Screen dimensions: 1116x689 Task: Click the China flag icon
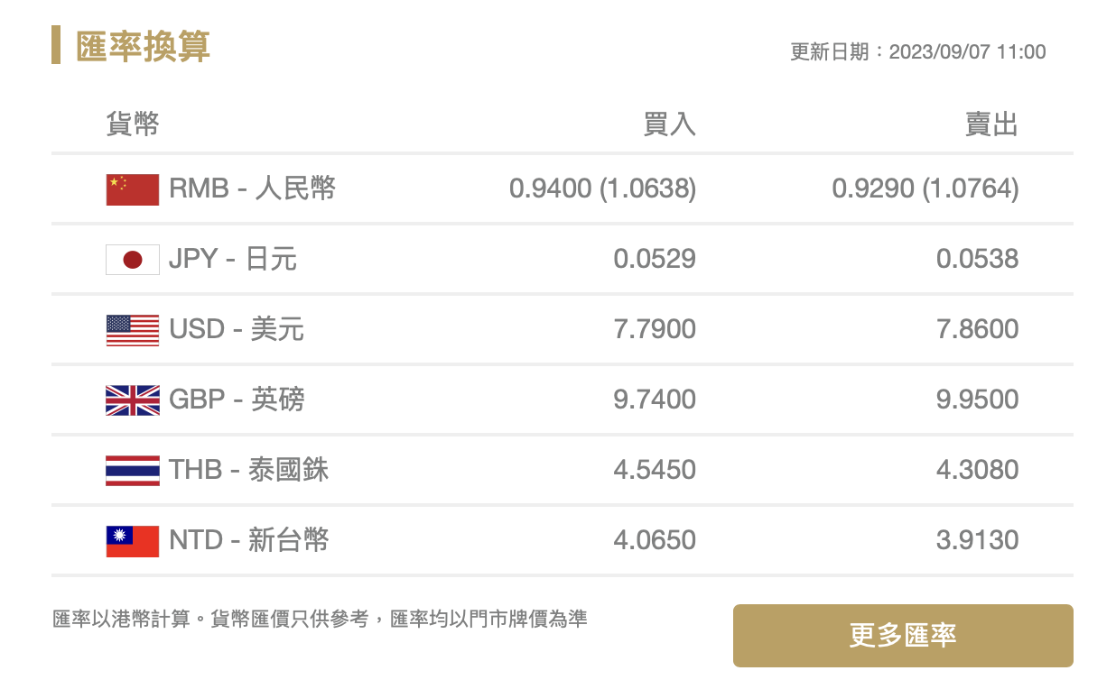click(x=133, y=189)
